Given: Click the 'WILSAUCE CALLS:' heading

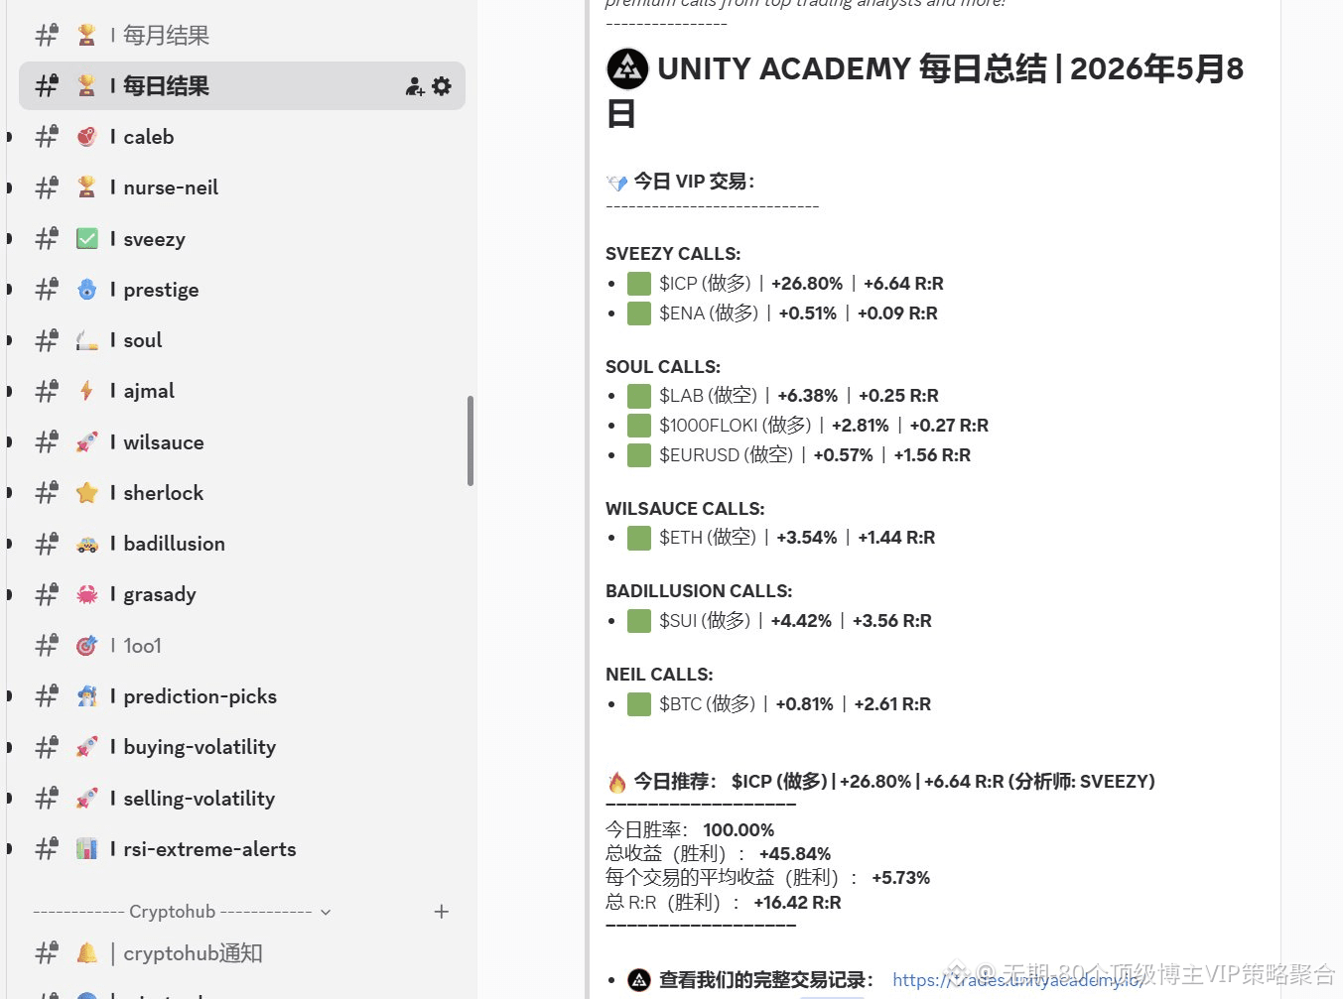Looking at the screenshot, I should coord(685,509).
